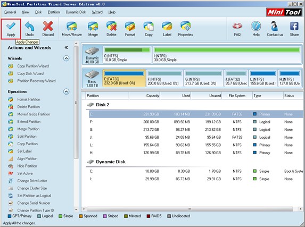The image size is (305, 227).
Task: Choose Extend Partition operation
Action: coord(29,121)
